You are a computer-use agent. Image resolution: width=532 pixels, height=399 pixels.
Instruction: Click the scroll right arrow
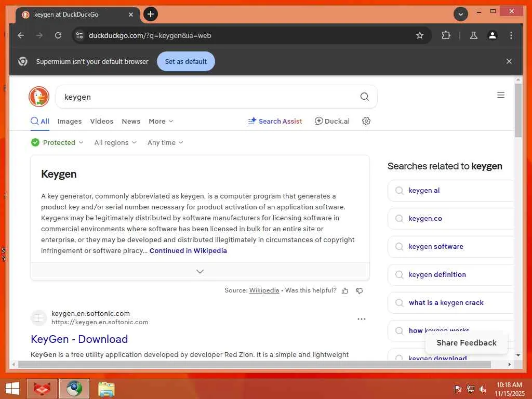click(509, 364)
